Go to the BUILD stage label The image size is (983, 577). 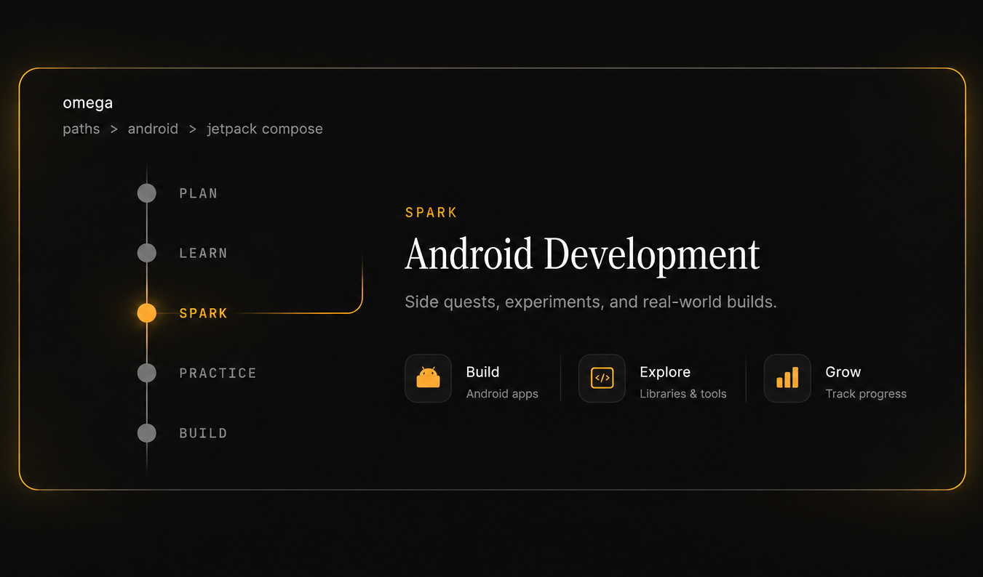coord(204,433)
